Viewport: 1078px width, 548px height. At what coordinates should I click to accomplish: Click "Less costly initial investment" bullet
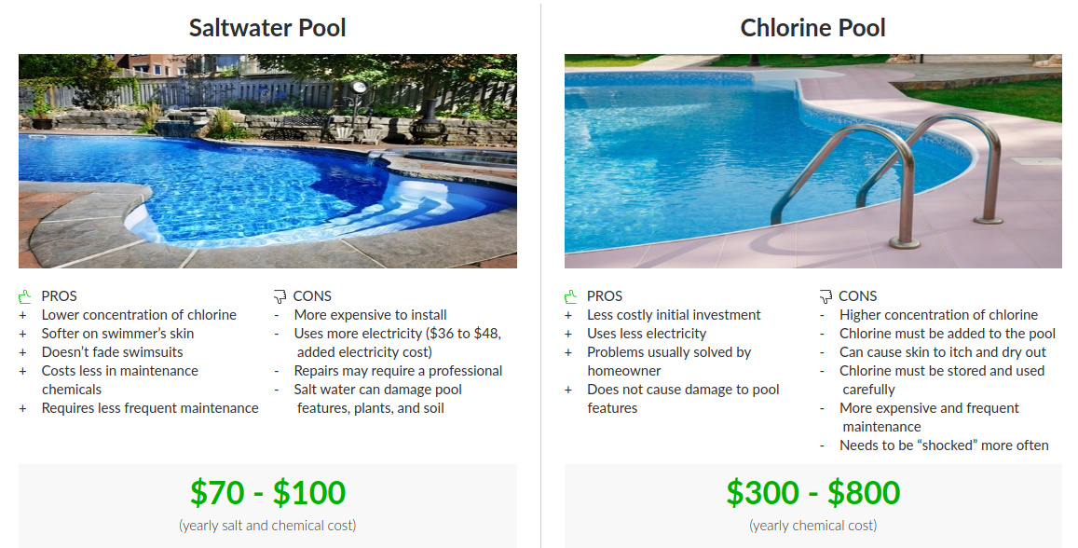[674, 315]
